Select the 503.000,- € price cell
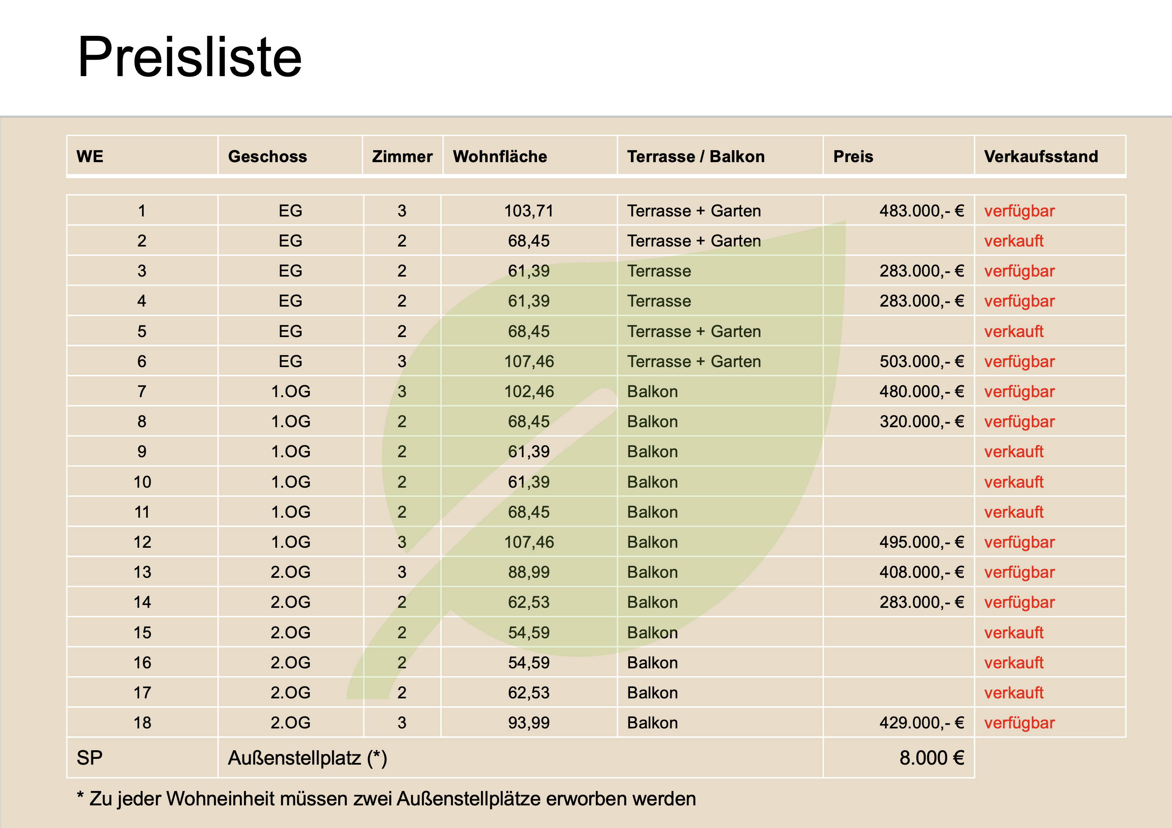 click(921, 361)
